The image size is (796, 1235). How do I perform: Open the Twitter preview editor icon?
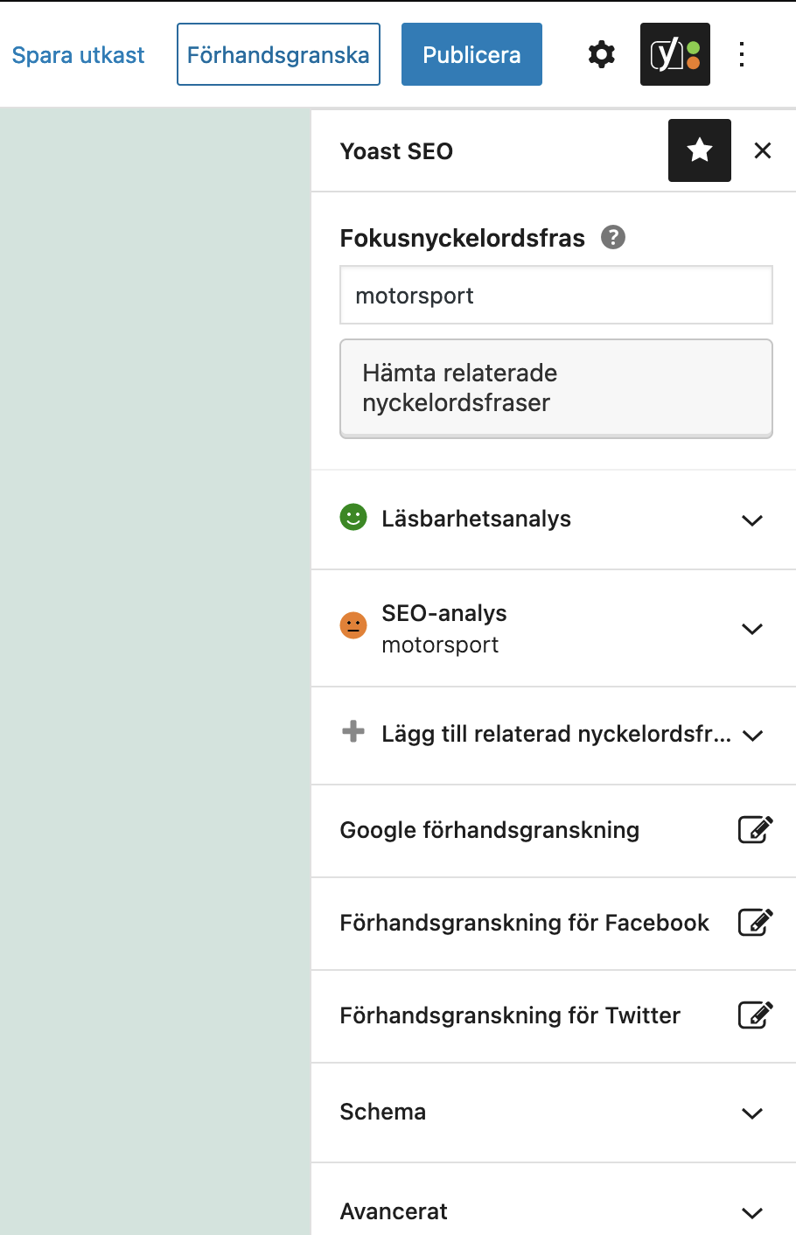(755, 1015)
